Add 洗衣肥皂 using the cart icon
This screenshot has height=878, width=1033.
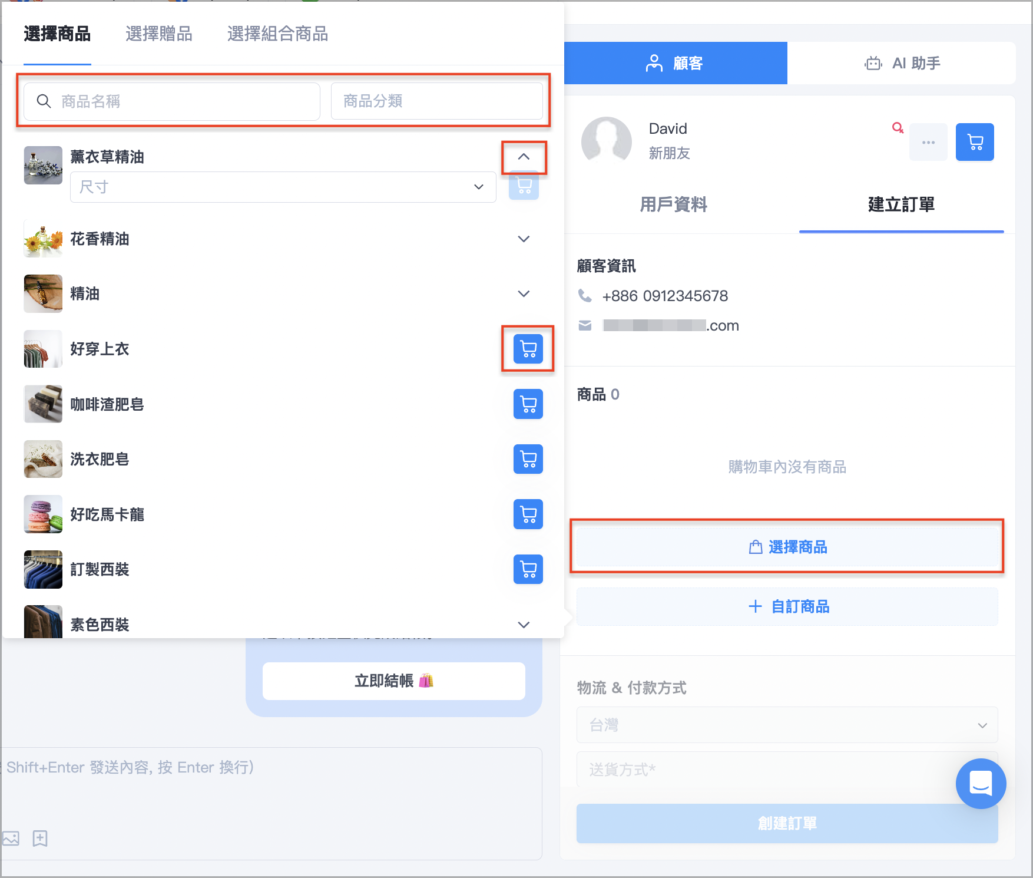pyautogui.click(x=527, y=459)
